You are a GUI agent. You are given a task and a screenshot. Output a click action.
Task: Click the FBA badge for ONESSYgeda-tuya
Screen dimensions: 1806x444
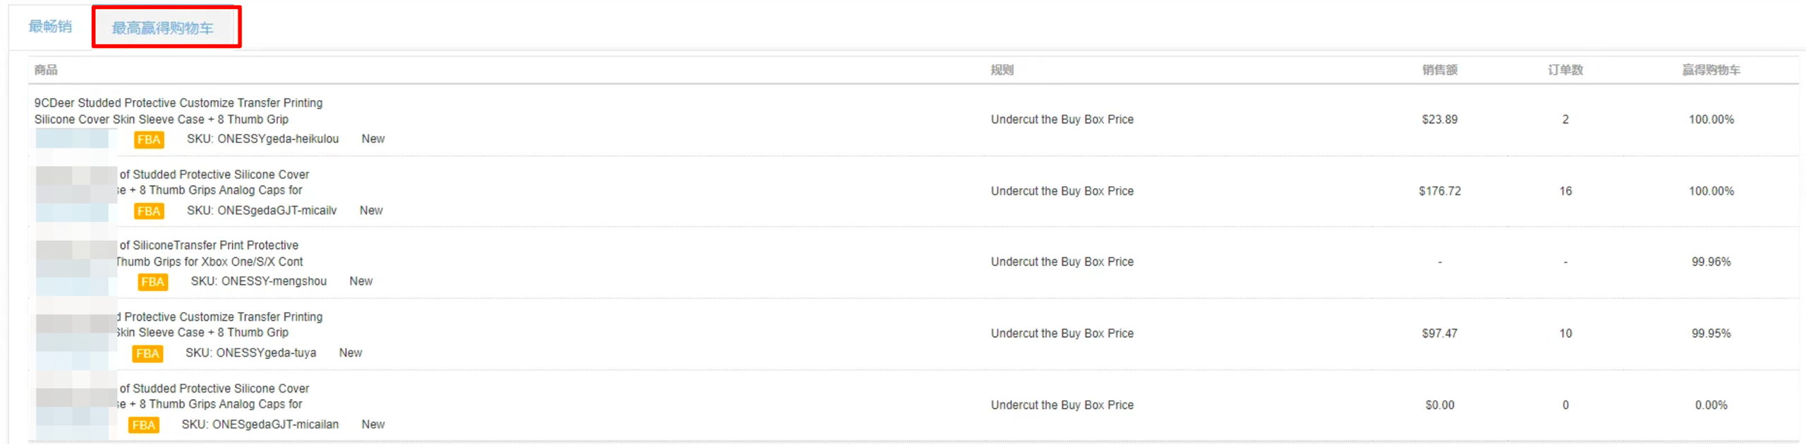[x=147, y=353]
